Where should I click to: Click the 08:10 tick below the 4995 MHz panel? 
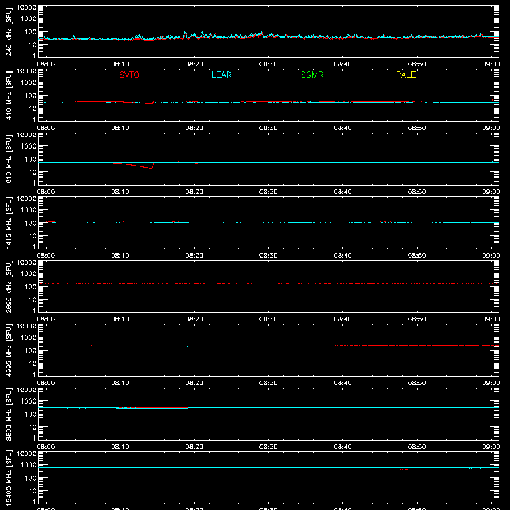coord(120,383)
